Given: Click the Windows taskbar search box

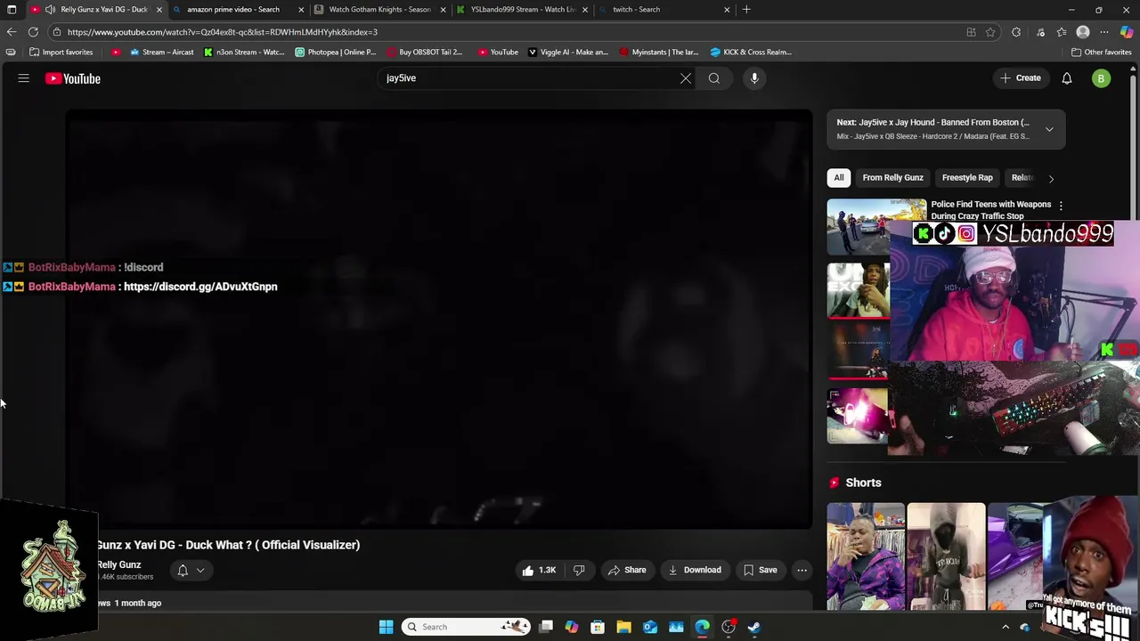Looking at the screenshot, I should coord(466,627).
